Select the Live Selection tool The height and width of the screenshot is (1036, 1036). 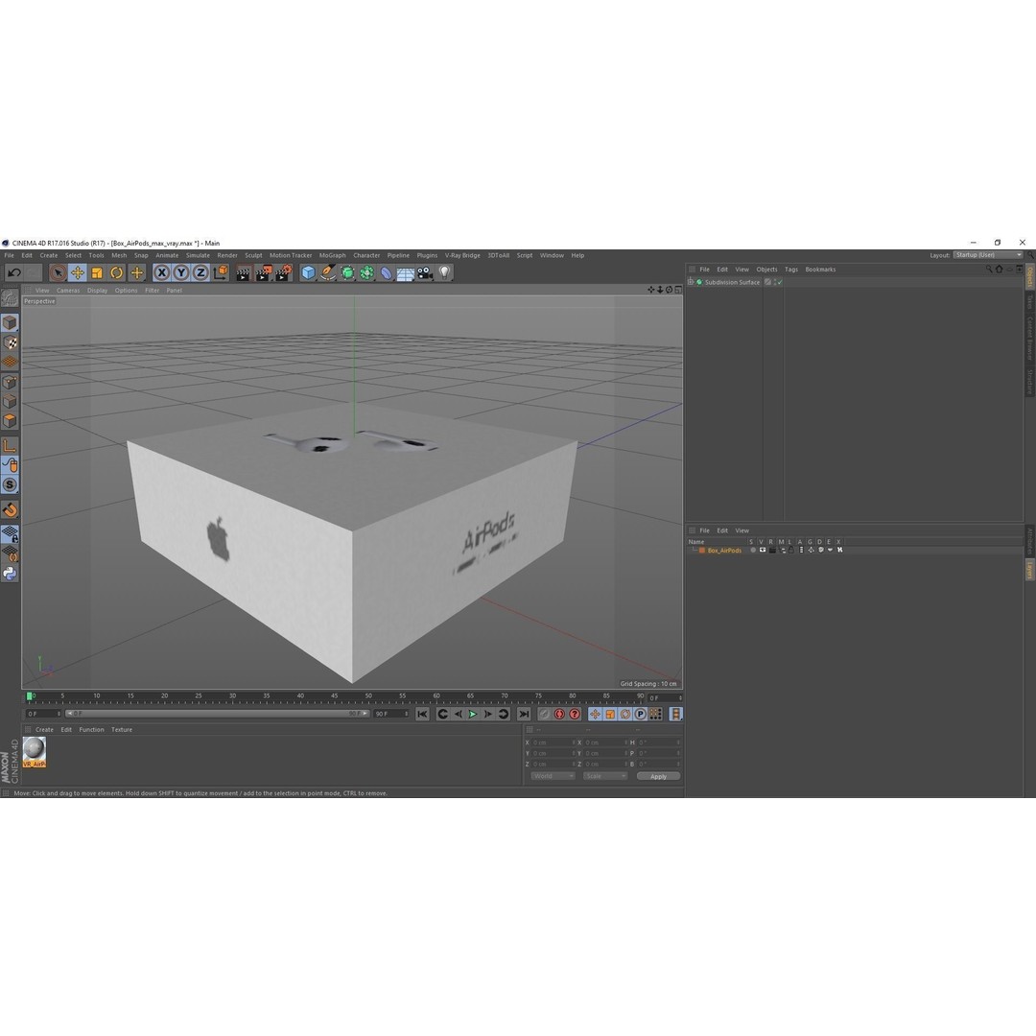pyautogui.click(x=59, y=272)
